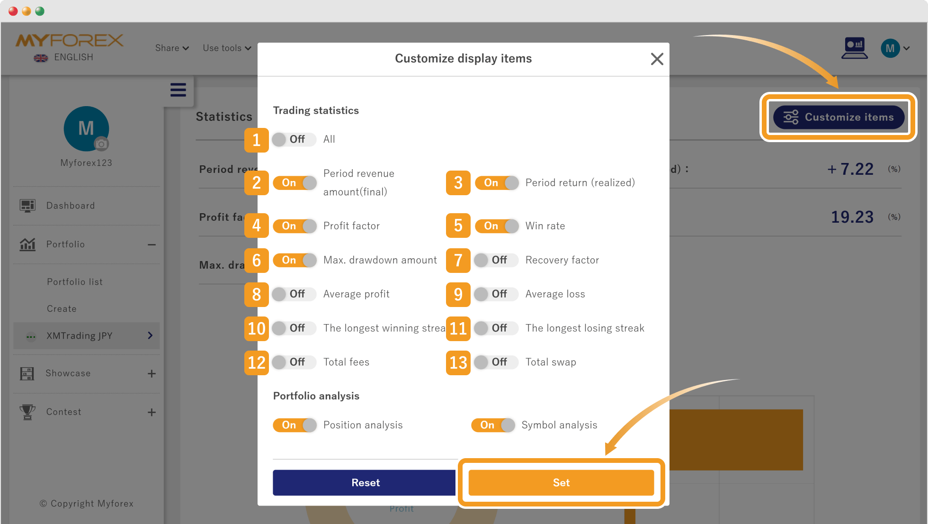The height and width of the screenshot is (524, 928).
Task: Open the Share dropdown menu
Action: pyautogui.click(x=172, y=48)
